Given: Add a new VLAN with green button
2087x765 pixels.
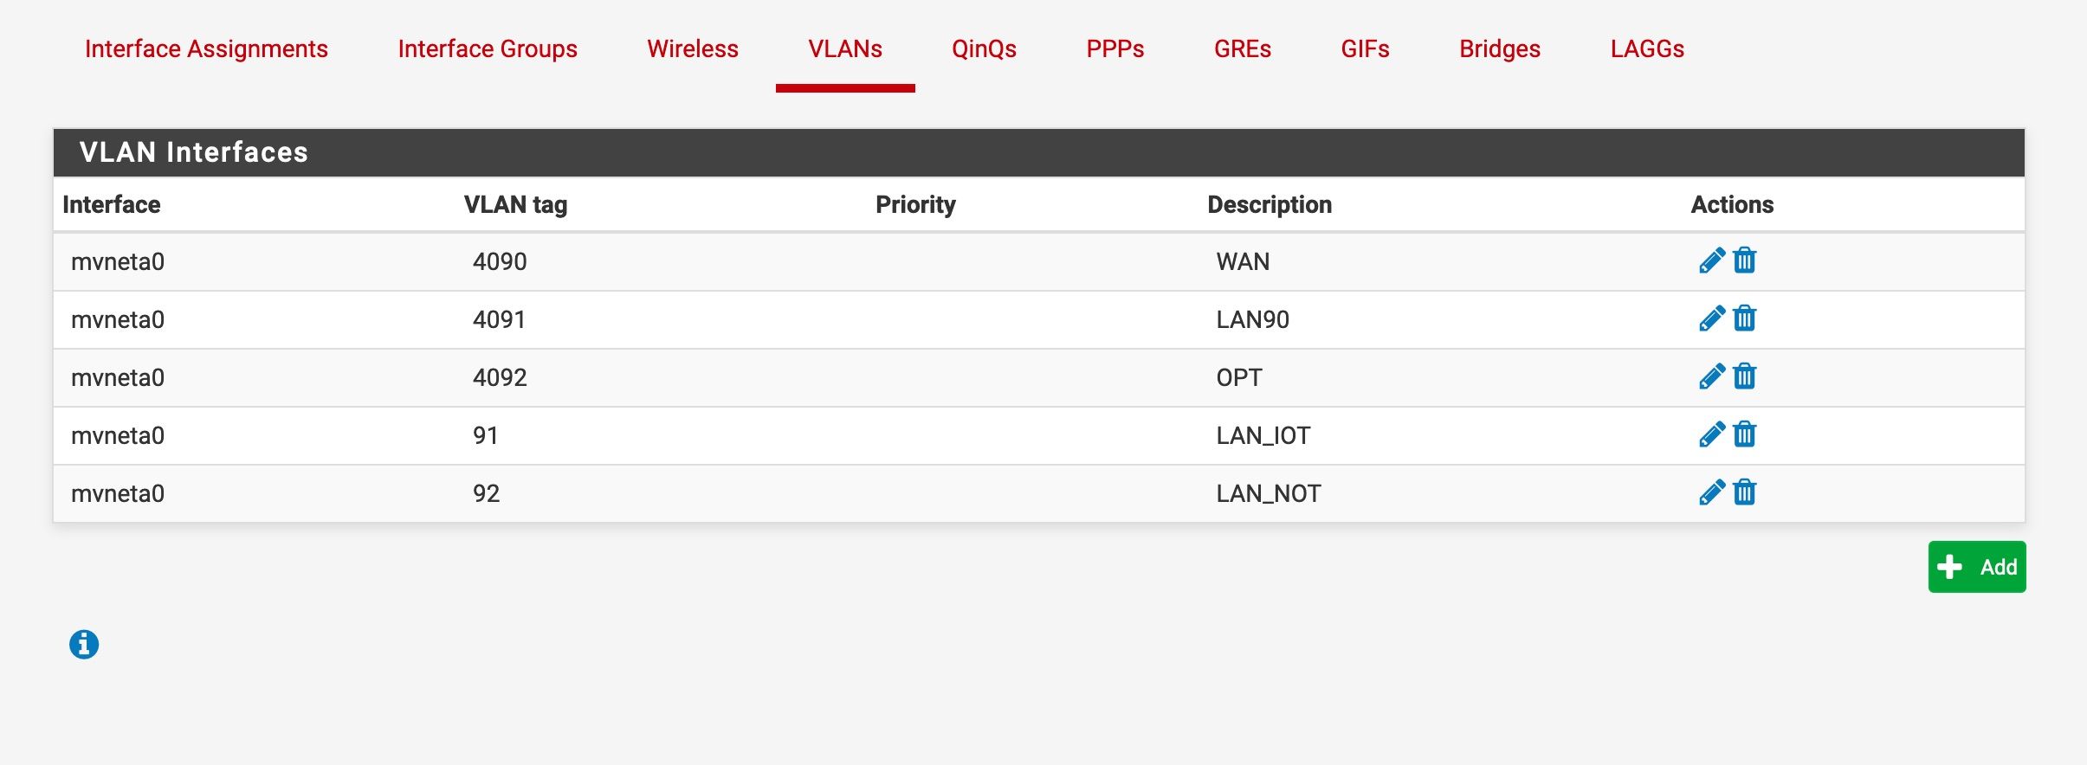Looking at the screenshot, I should (x=1977, y=567).
